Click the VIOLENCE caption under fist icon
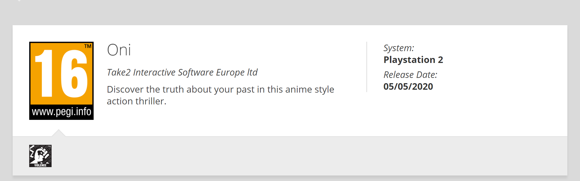Image resolution: width=580 pixels, height=181 pixels. 40,165
